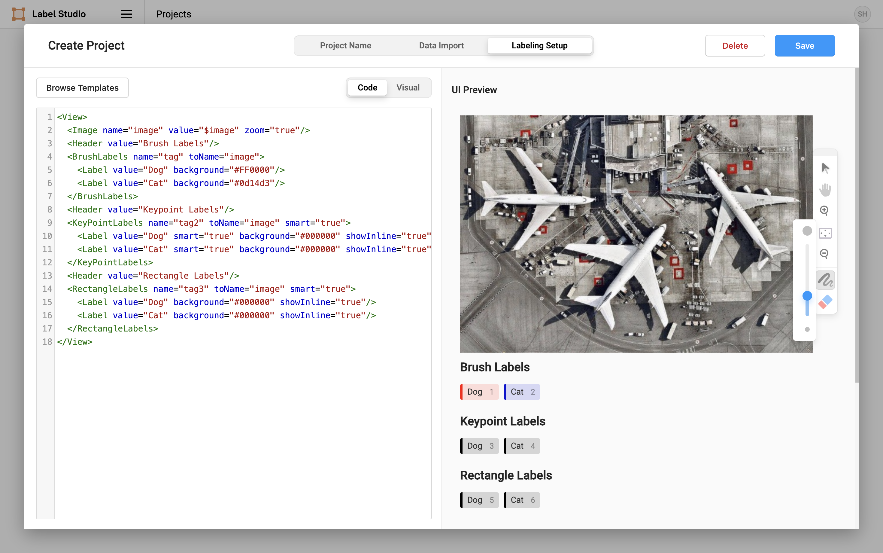Expand the Data Import section
883x553 pixels.
tap(442, 45)
